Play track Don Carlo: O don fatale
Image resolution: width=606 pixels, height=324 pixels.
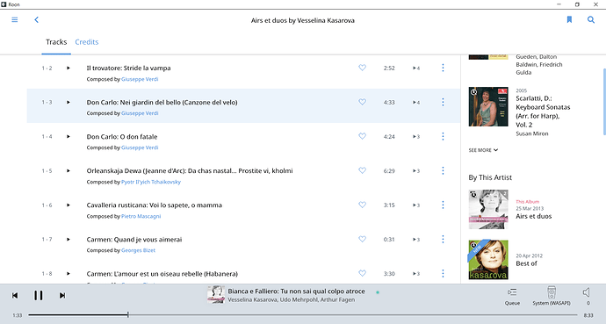point(69,136)
